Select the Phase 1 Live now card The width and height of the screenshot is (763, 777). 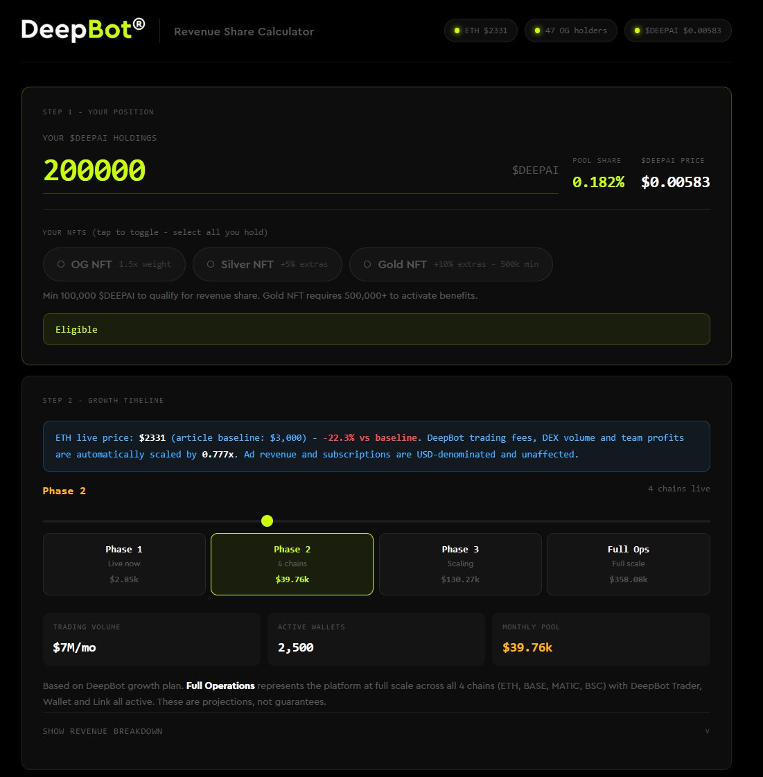[x=124, y=564]
